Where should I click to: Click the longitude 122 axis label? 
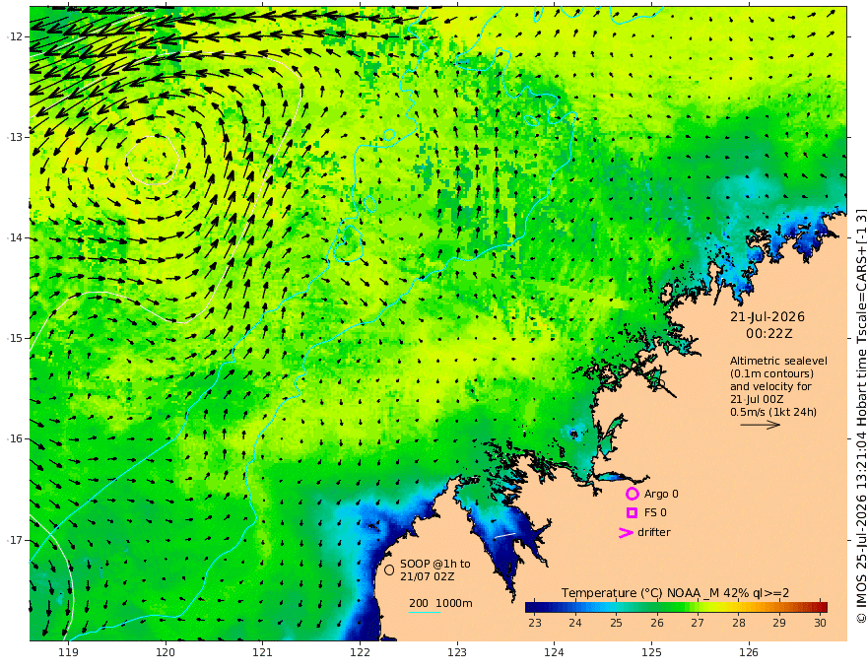point(360,653)
